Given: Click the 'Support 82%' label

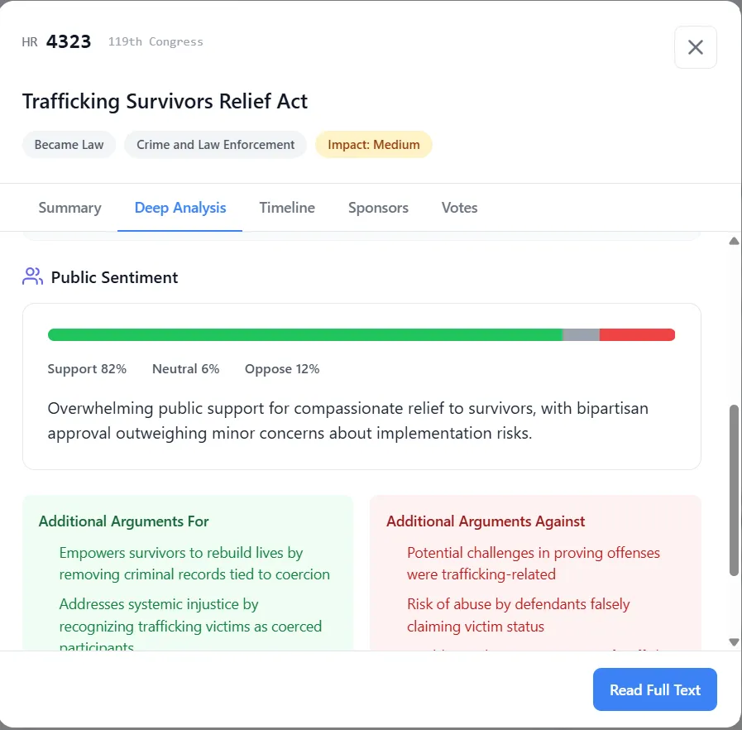Looking at the screenshot, I should pos(87,368).
